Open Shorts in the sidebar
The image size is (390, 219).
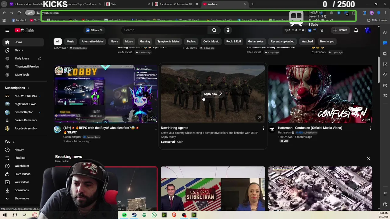coord(24,50)
